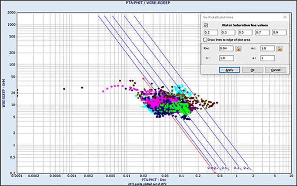Select the 0.2 water saturation field

[x=211, y=33]
